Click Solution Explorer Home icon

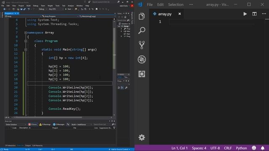tap(125, 17)
